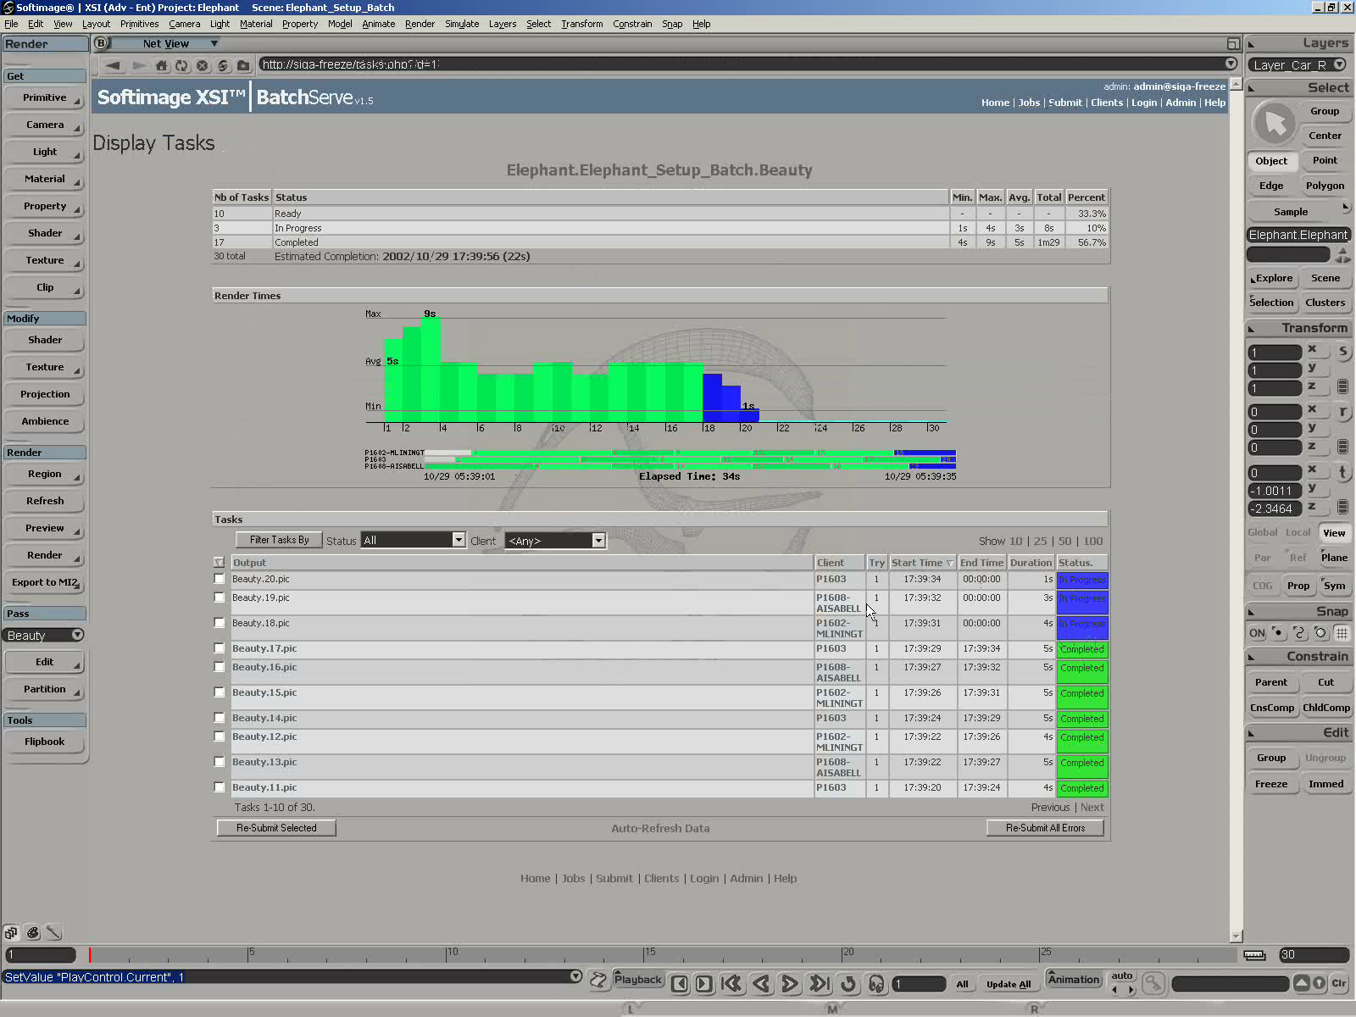The height and width of the screenshot is (1017, 1356).
Task: Open the Animate menu
Action: pos(378,24)
